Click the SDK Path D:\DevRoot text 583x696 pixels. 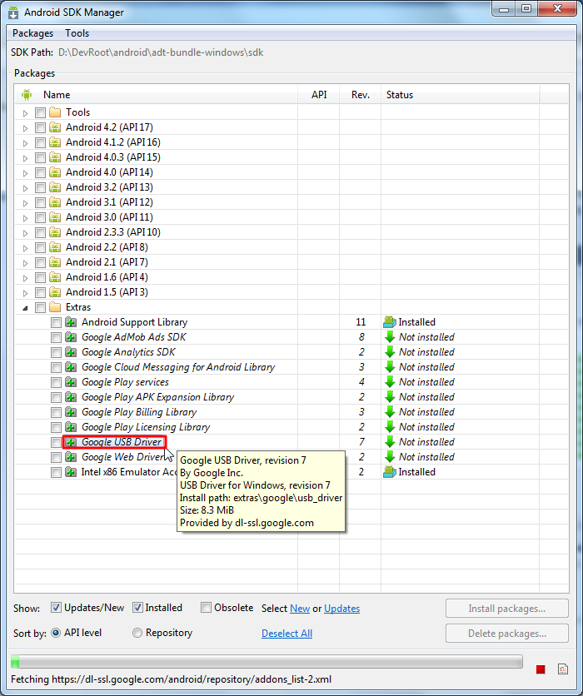[161, 52]
